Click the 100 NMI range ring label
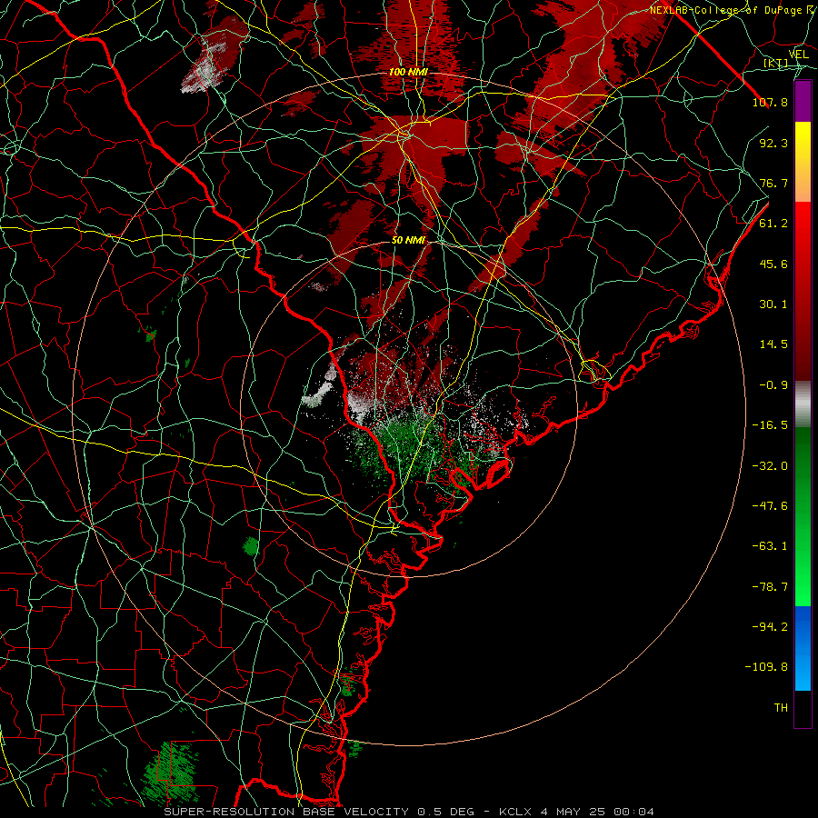This screenshot has height=818, width=818. coord(408,72)
